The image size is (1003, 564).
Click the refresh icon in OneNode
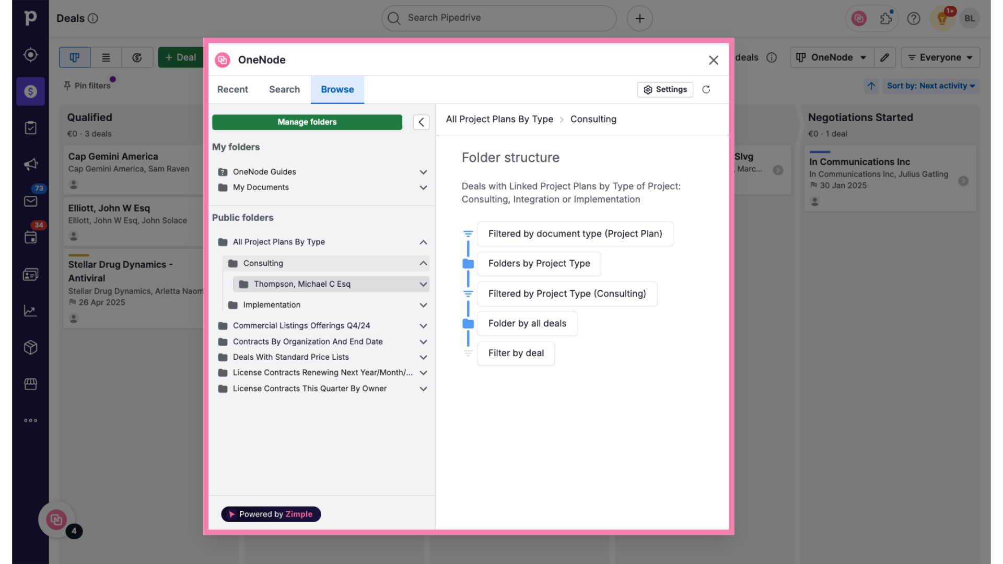point(706,89)
